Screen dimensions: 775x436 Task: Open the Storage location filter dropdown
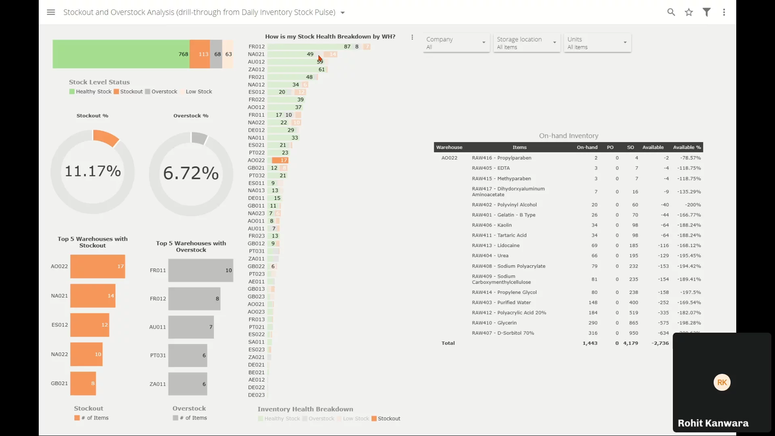(x=526, y=43)
